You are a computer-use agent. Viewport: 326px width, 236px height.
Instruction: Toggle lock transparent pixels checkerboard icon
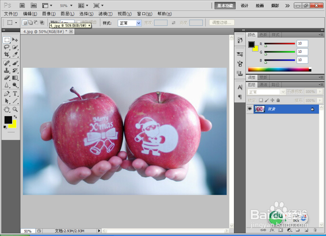coord(261,100)
